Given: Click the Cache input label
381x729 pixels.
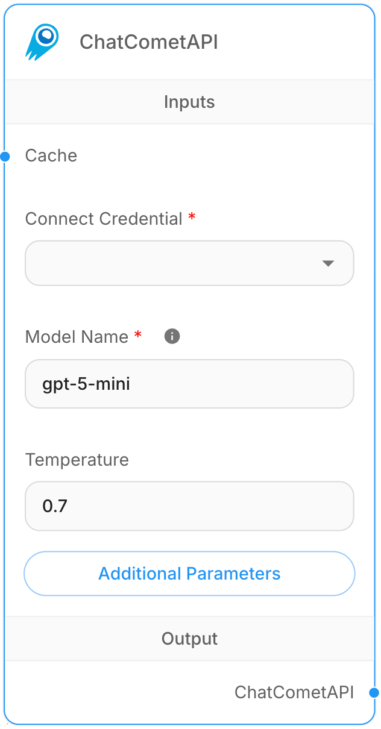Looking at the screenshot, I should click(51, 155).
